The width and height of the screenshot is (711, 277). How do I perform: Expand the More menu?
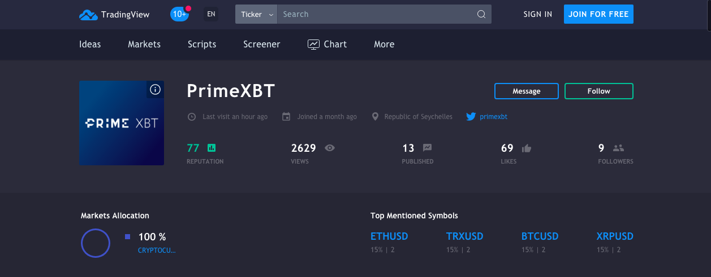[384, 44]
